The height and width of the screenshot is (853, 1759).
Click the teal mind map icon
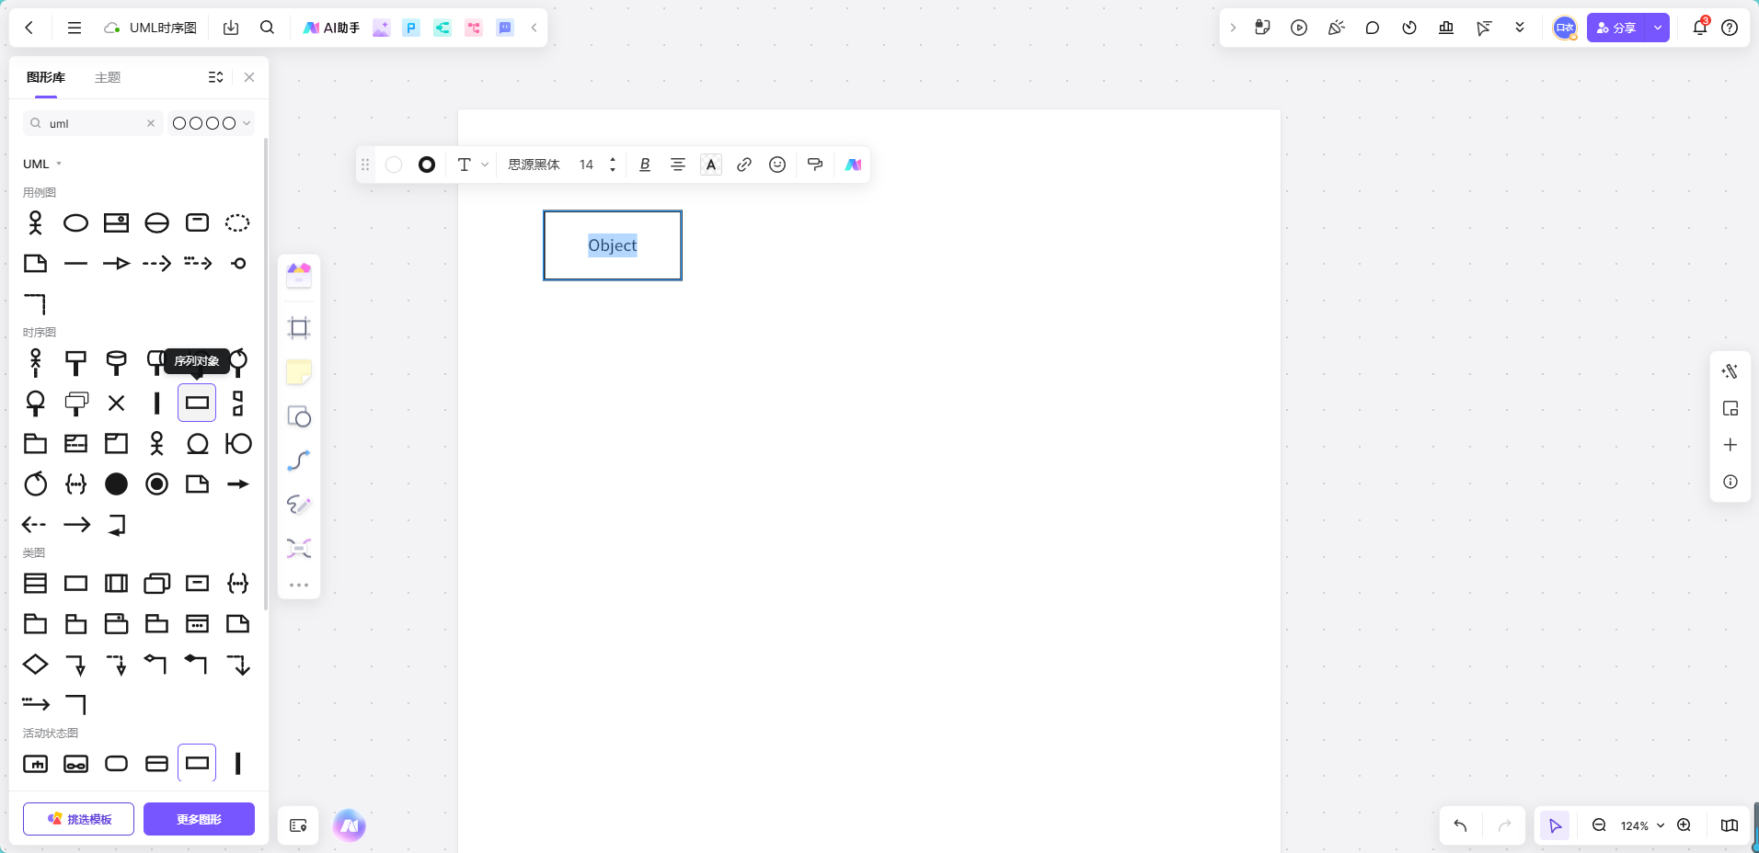(x=443, y=28)
